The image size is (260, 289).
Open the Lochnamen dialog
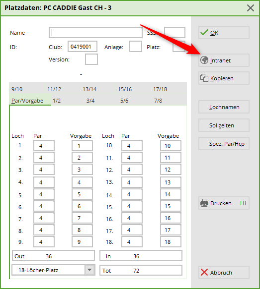[x=224, y=107]
